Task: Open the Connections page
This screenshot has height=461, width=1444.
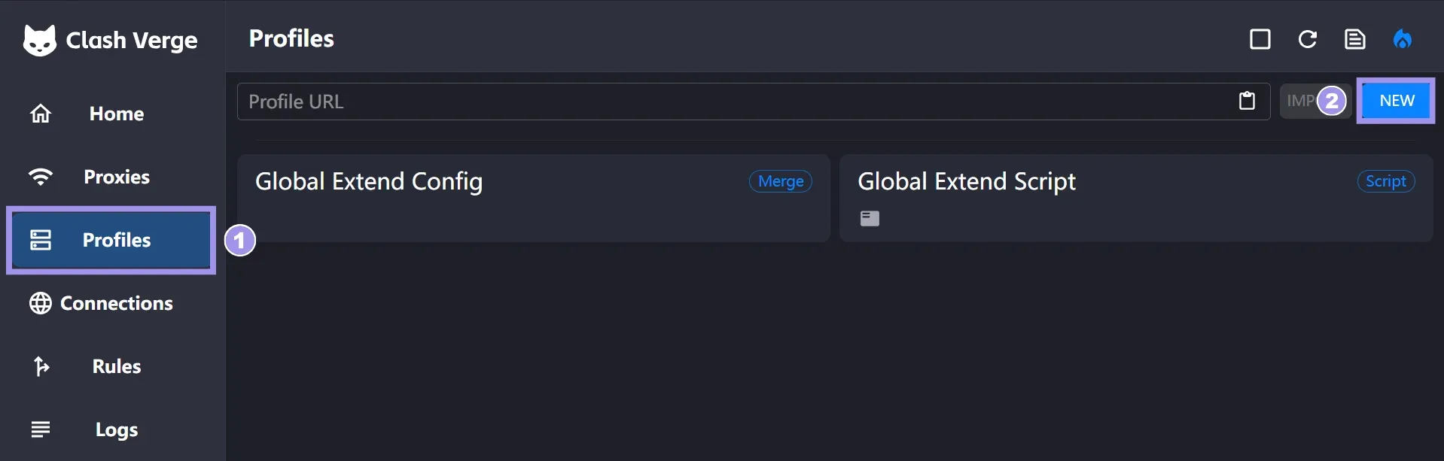Action: pyautogui.click(x=111, y=303)
